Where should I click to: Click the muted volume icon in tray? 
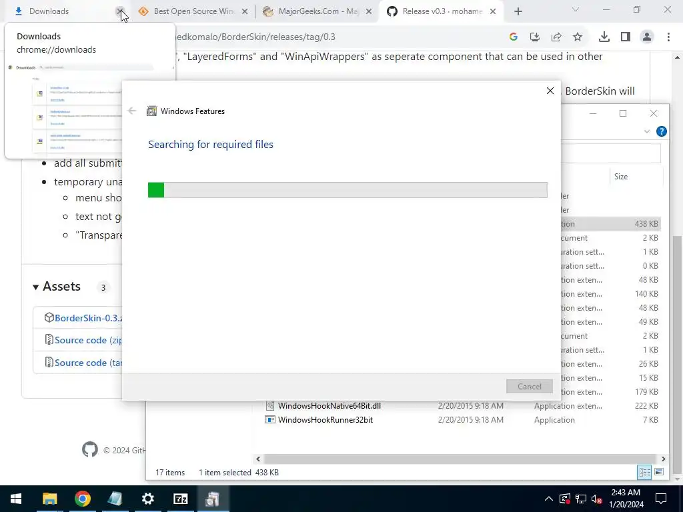pos(597,499)
